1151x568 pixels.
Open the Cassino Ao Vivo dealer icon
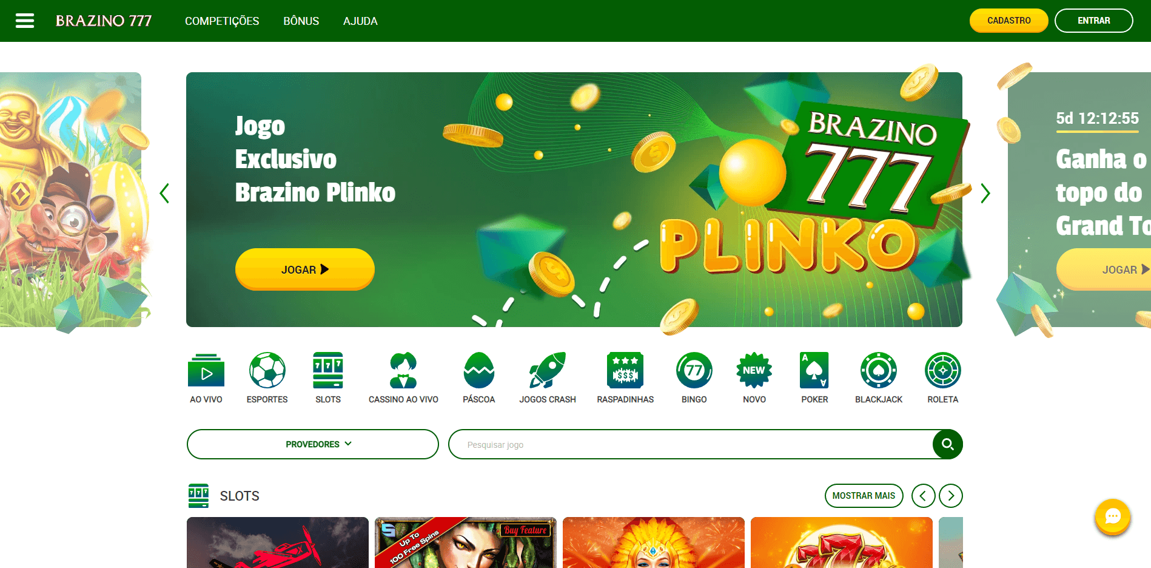tap(403, 370)
